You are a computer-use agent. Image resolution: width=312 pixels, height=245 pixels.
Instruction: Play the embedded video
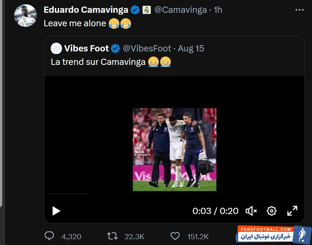(x=56, y=211)
